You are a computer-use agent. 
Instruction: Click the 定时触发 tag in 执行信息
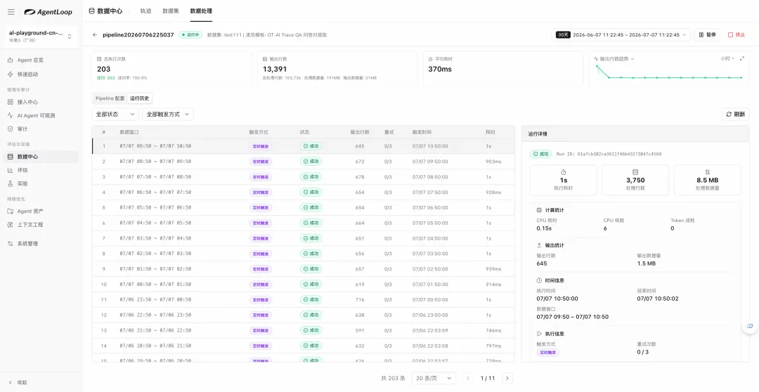tap(547, 353)
